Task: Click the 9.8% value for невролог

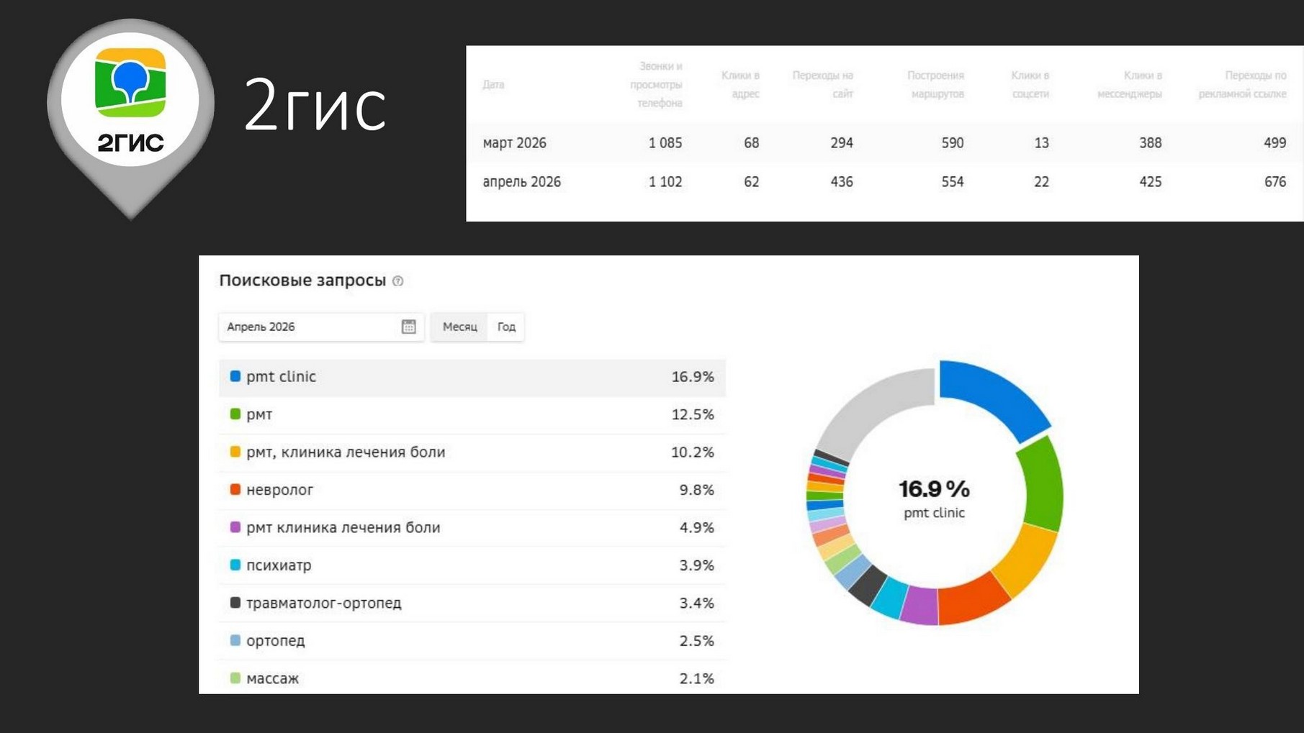Action: click(x=696, y=490)
